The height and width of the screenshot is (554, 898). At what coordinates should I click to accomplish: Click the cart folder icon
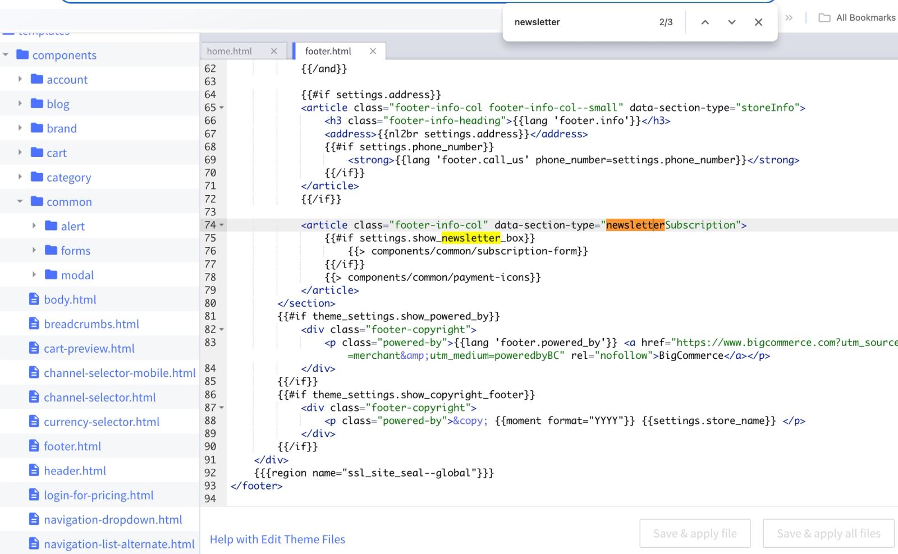(37, 153)
